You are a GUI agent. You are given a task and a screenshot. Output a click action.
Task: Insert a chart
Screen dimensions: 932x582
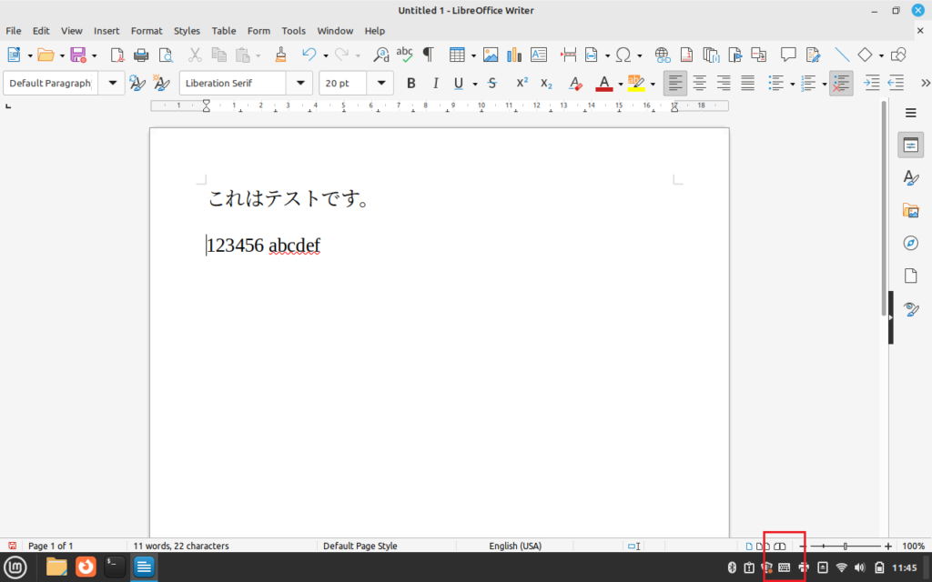coord(514,55)
